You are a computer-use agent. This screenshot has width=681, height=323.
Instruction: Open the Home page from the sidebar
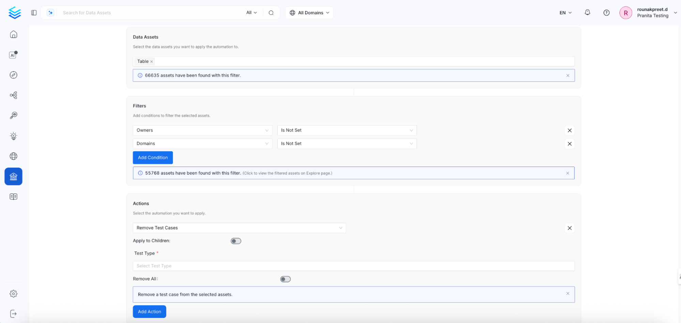coord(13,34)
